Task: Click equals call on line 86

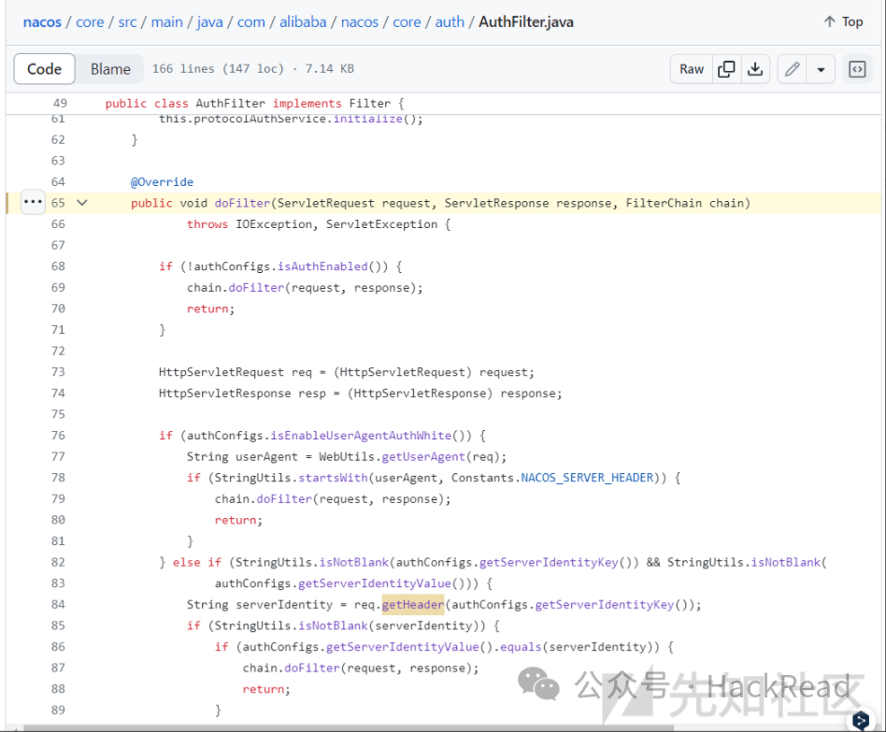Action: 521,647
